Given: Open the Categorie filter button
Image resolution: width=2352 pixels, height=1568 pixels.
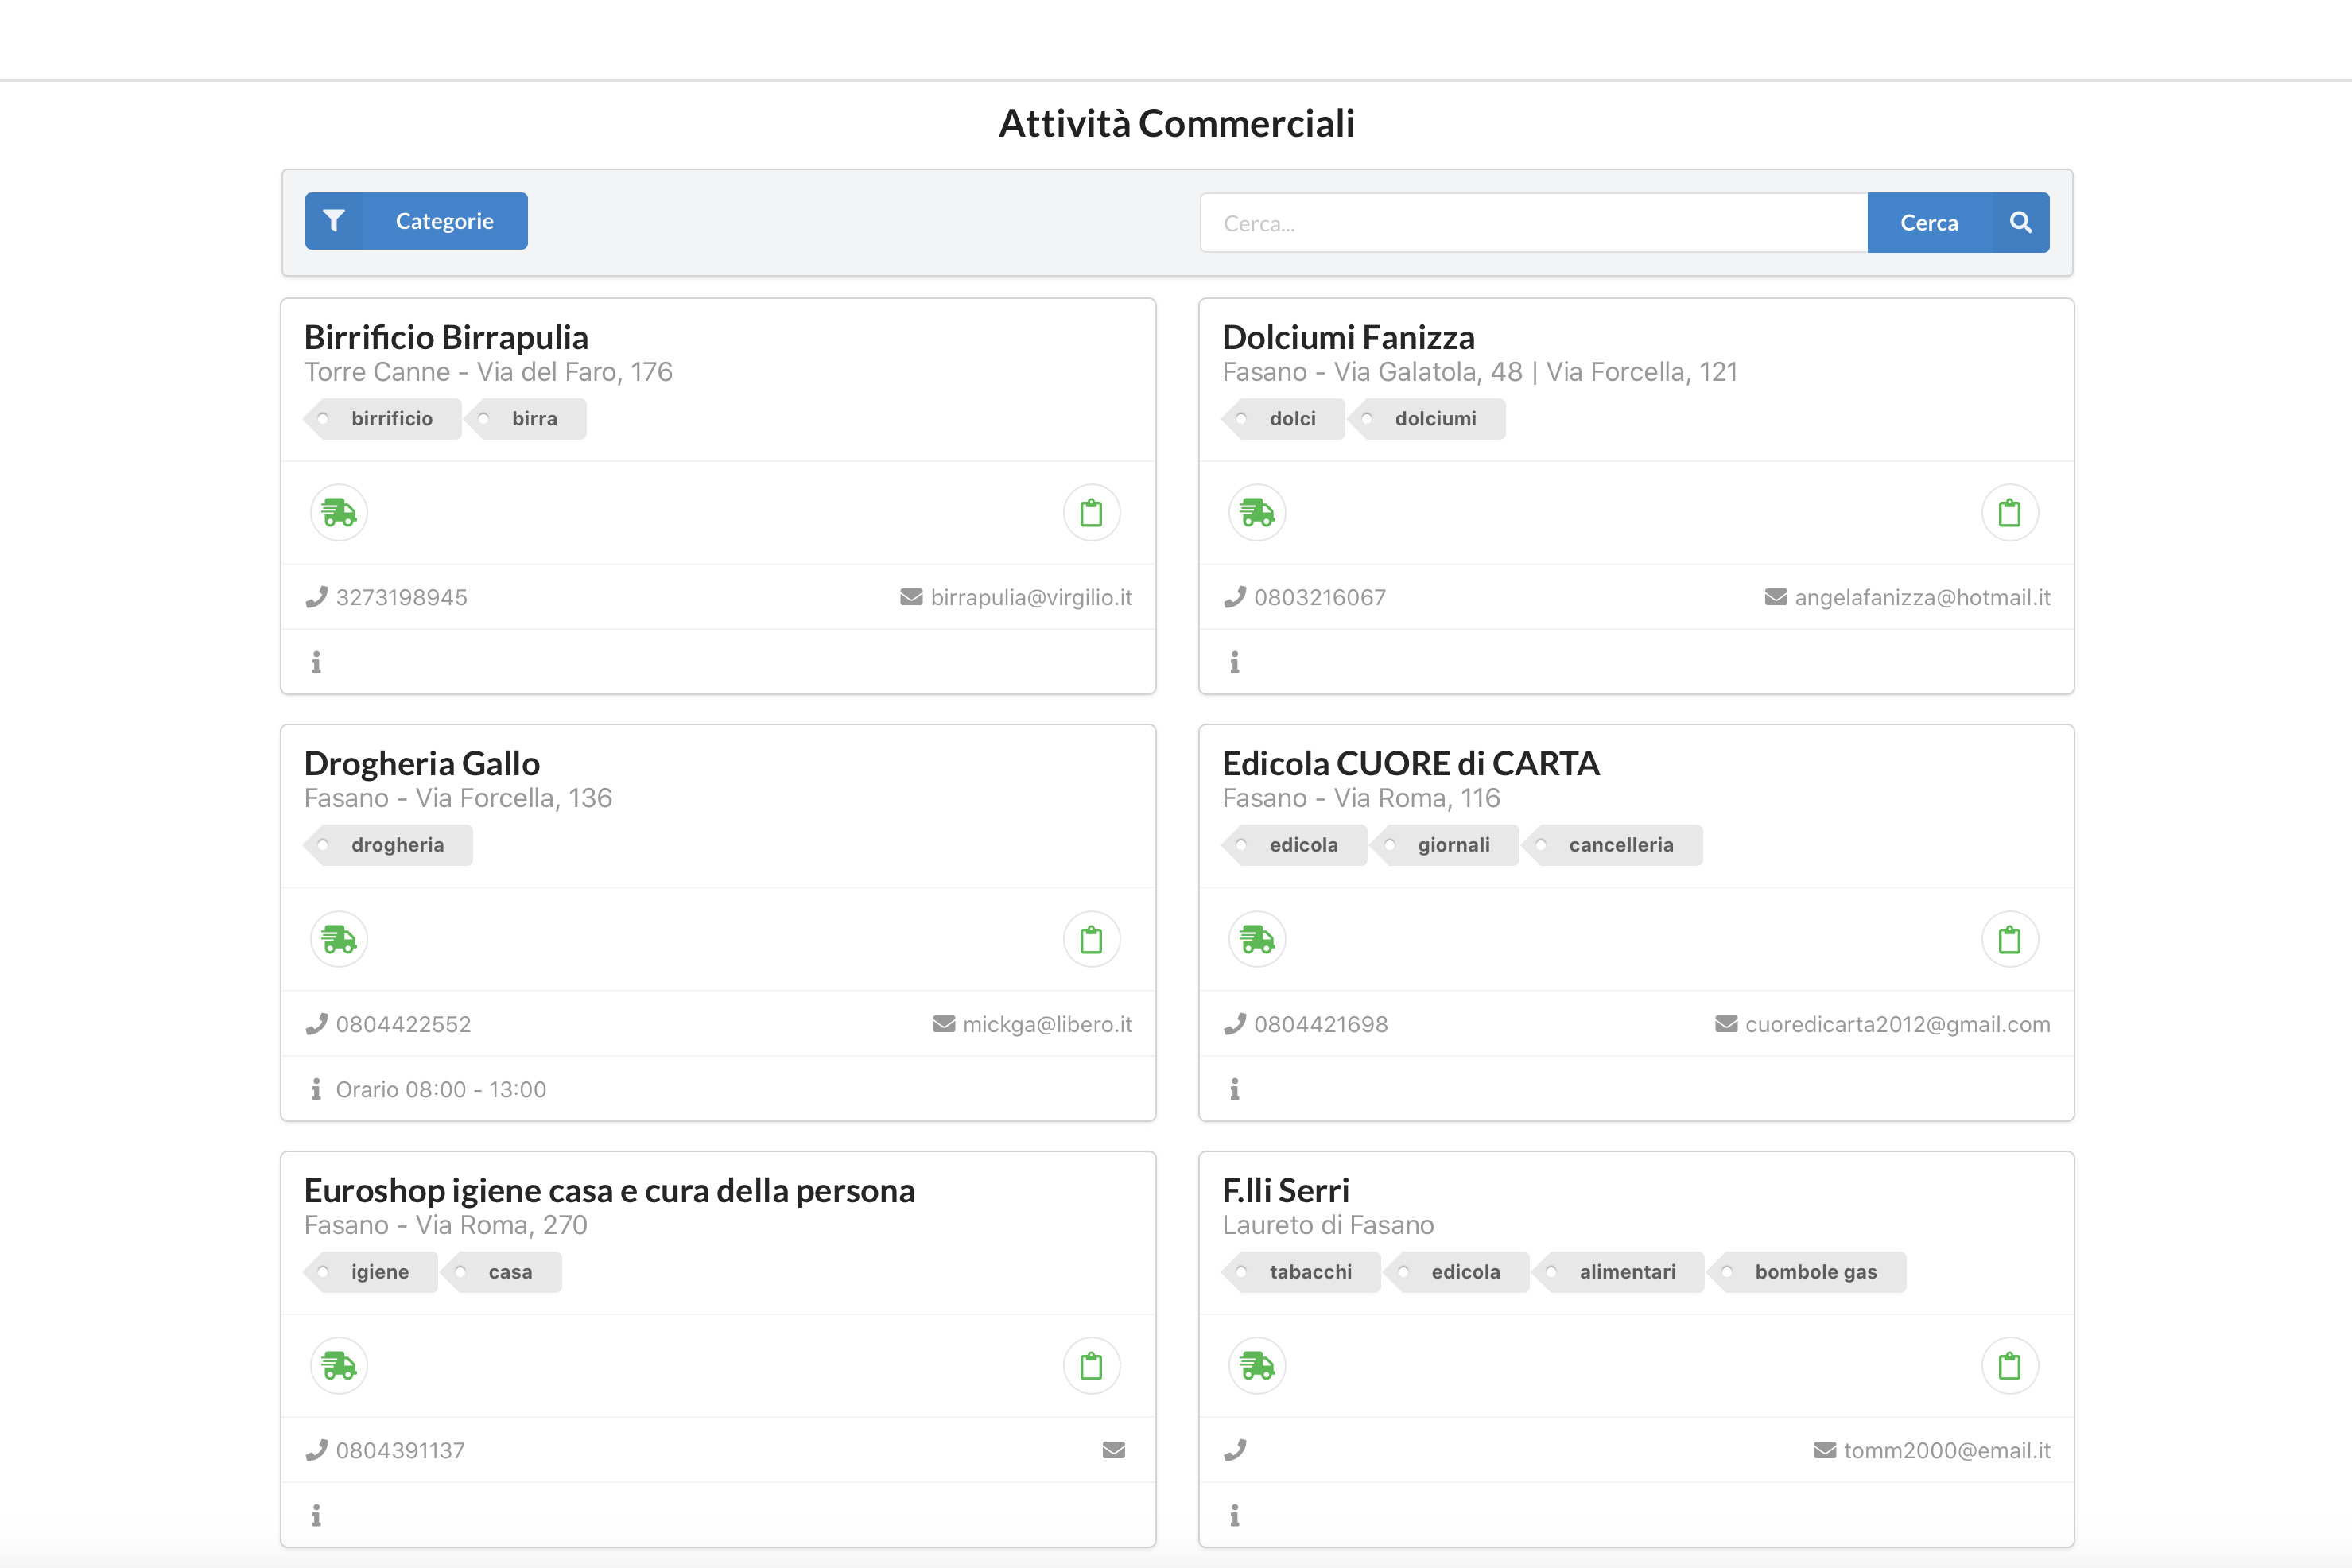Looking at the screenshot, I should 416,221.
